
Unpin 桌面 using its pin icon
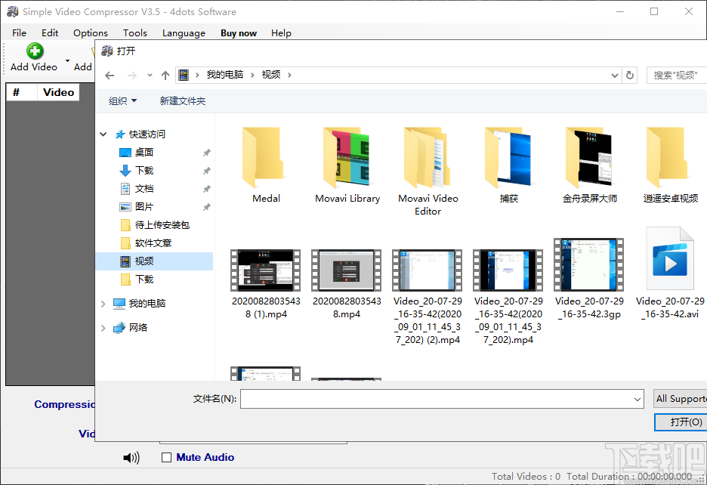(x=205, y=152)
